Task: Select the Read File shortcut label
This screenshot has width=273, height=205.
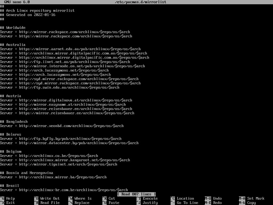Action: 50,203
